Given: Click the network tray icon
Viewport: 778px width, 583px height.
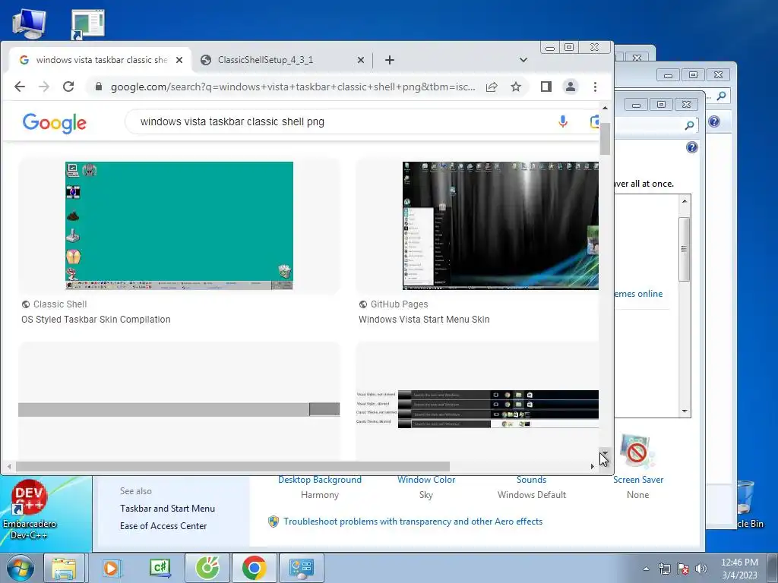Looking at the screenshot, I should tap(664, 569).
